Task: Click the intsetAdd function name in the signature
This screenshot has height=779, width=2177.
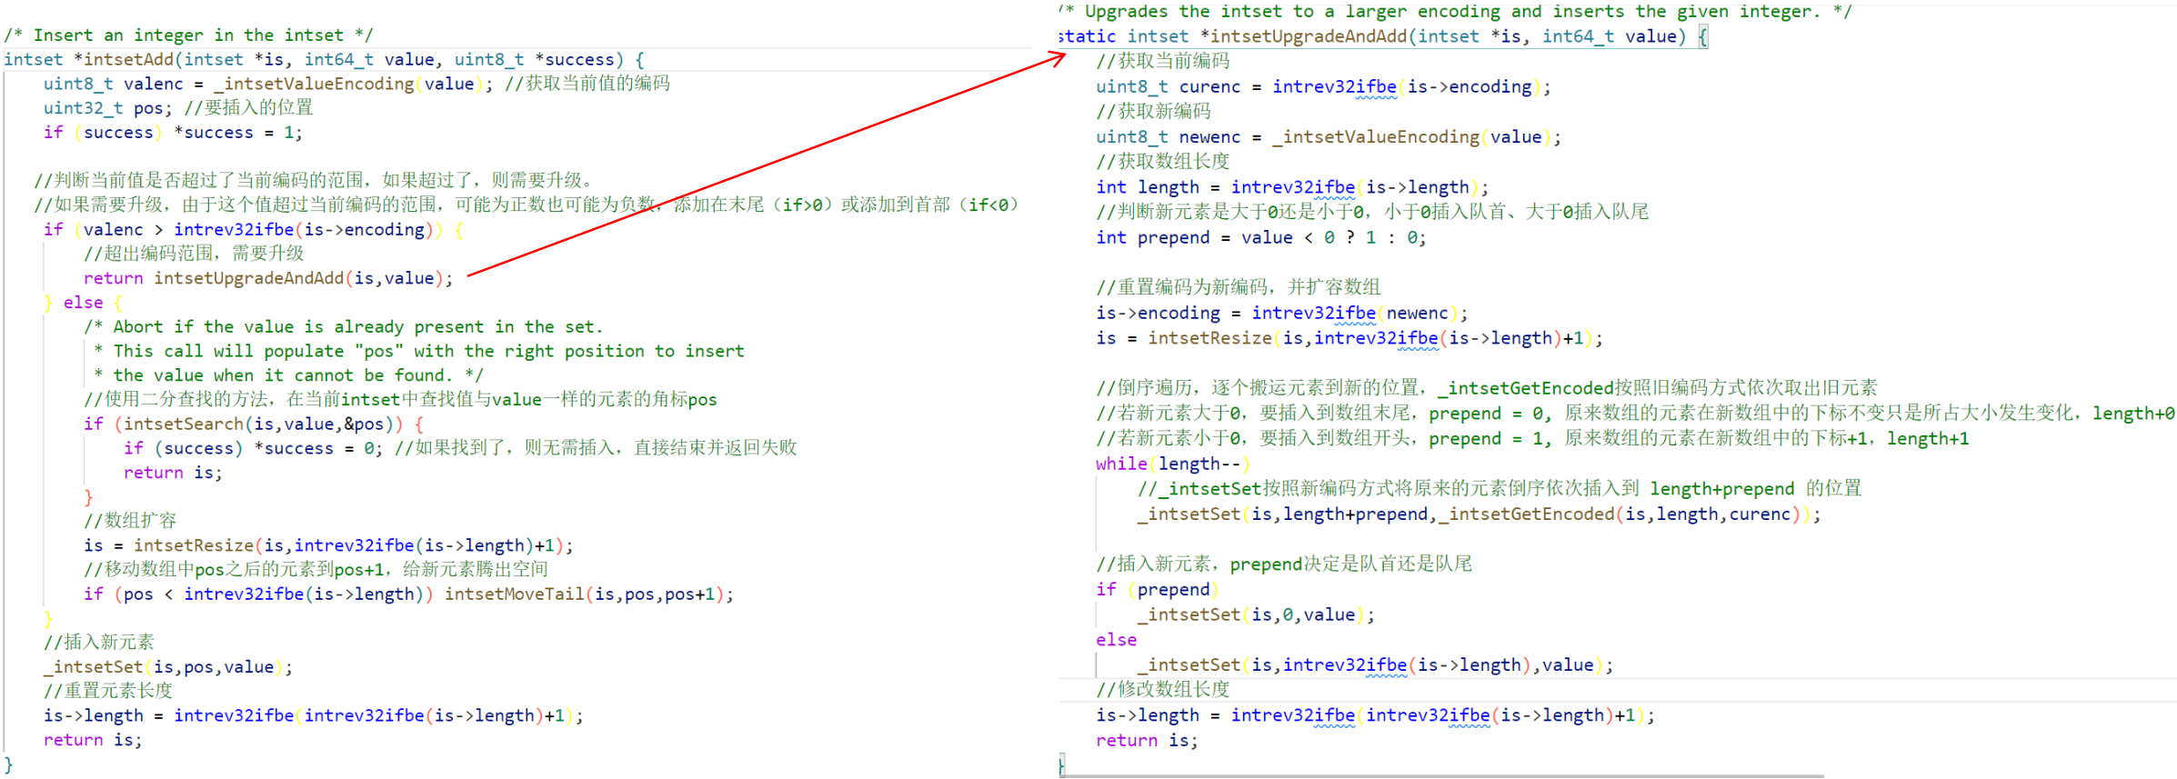Action: tap(128, 59)
